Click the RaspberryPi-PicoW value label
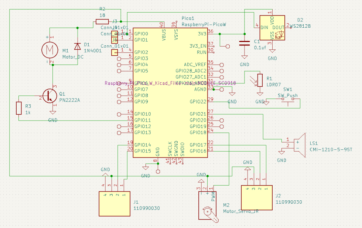Viewport: 362px width, 228px height. click(x=204, y=24)
